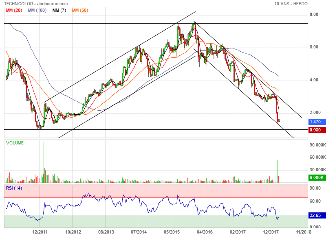Click the MM (20) red legend label
This screenshot has height=236, width=326.
pos(14,11)
